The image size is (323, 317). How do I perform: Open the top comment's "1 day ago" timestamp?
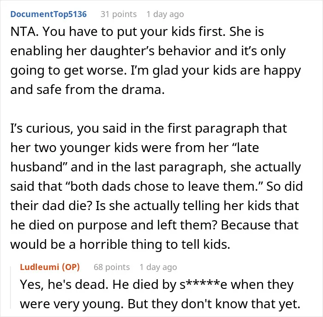pos(165,14)
